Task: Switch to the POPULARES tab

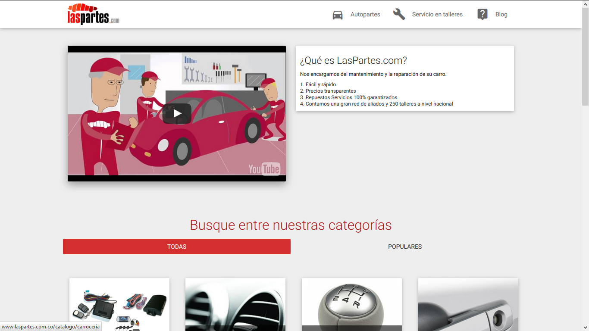Action: pos(405,247)
